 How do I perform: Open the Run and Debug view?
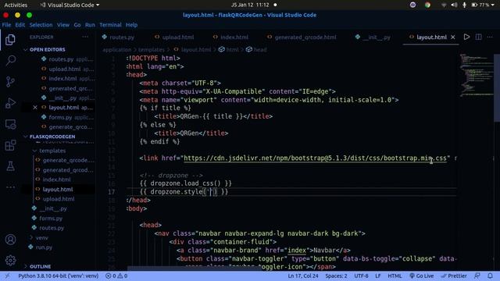click(x=10, y=103)
